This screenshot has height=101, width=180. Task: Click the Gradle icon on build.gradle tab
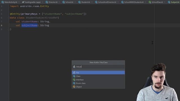[x=23, y=2]
